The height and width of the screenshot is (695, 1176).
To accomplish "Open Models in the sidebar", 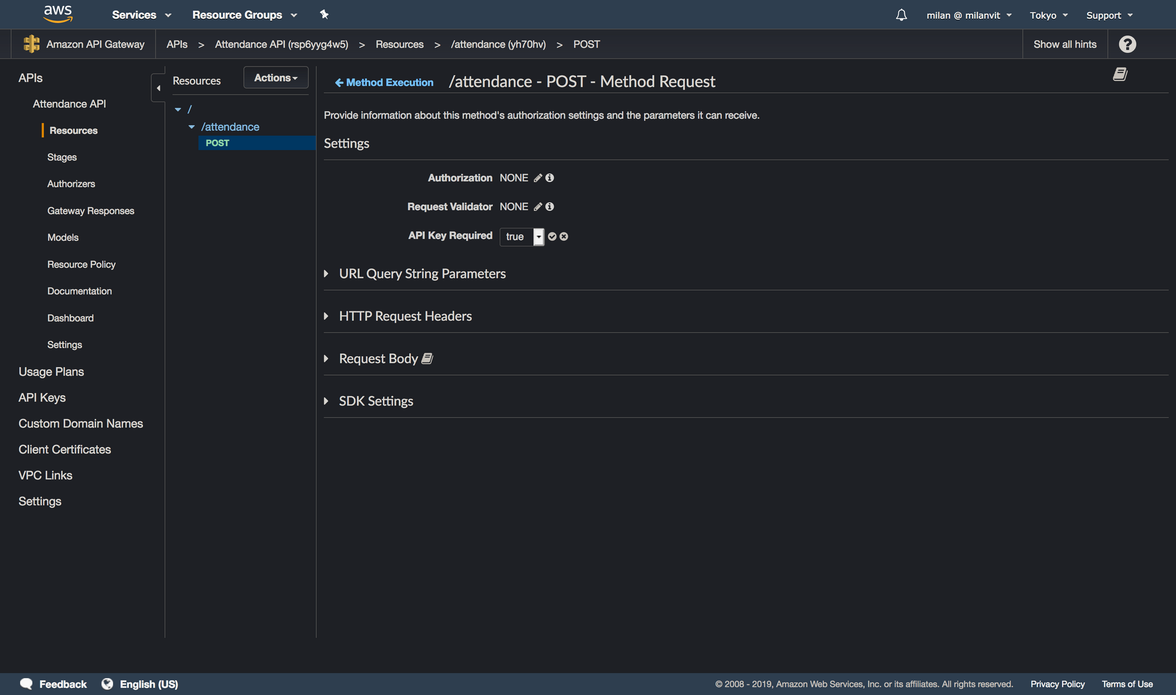I will [63, 237].
